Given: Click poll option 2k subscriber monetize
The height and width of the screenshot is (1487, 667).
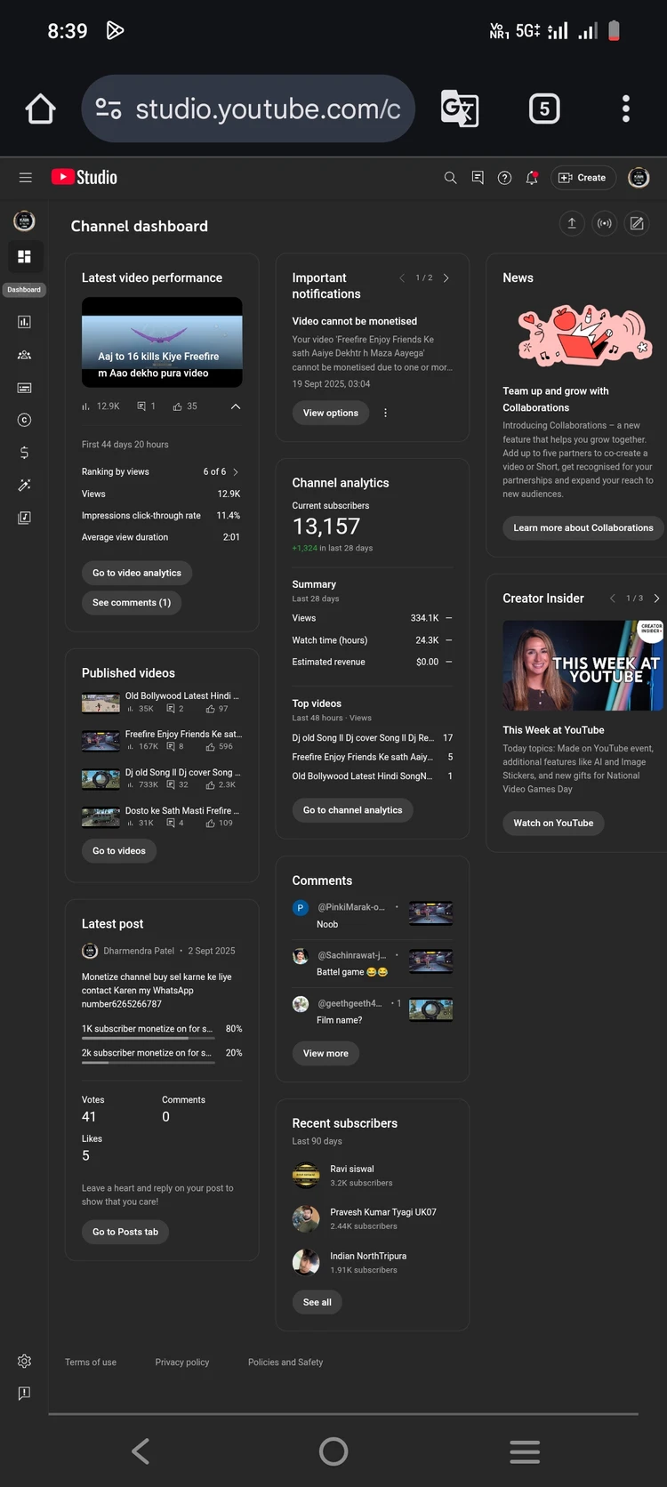Looking at the screenshot, I should [x=162, y=1054].
